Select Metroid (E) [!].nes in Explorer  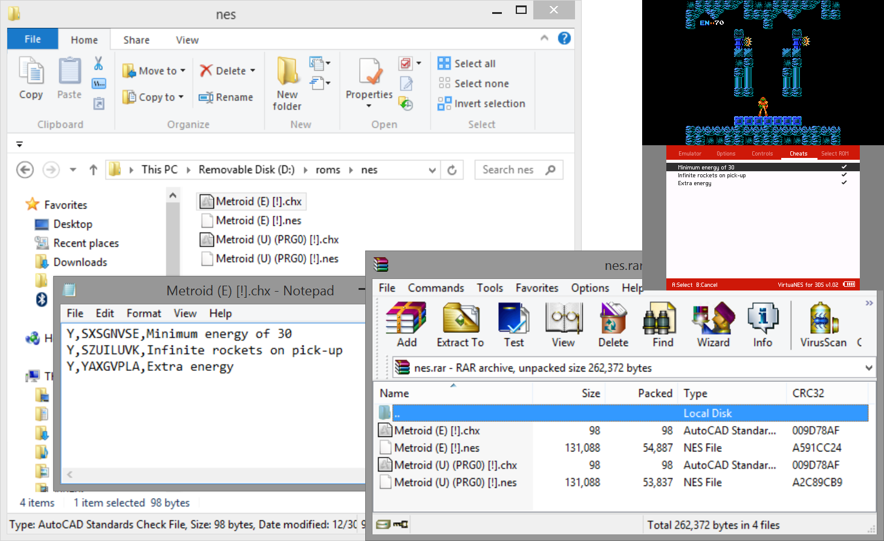(x=252, y=220)
